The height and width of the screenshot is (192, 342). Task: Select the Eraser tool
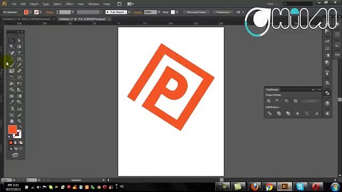coord(19,71)
